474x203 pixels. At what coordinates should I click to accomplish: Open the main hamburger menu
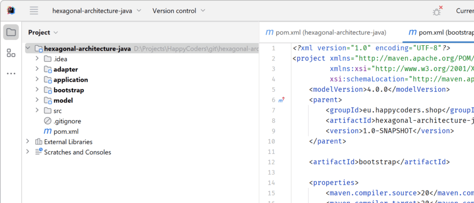pos(34,11)
